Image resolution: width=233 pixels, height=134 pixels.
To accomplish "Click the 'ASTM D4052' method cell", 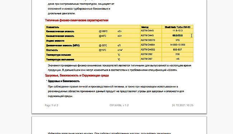I will pos(148,50).
